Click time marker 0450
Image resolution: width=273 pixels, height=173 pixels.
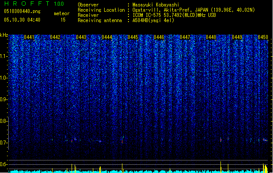point(263,37)
